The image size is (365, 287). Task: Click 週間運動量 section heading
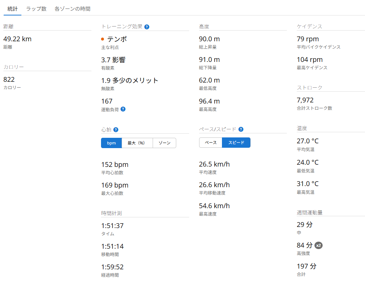[309, 213]
